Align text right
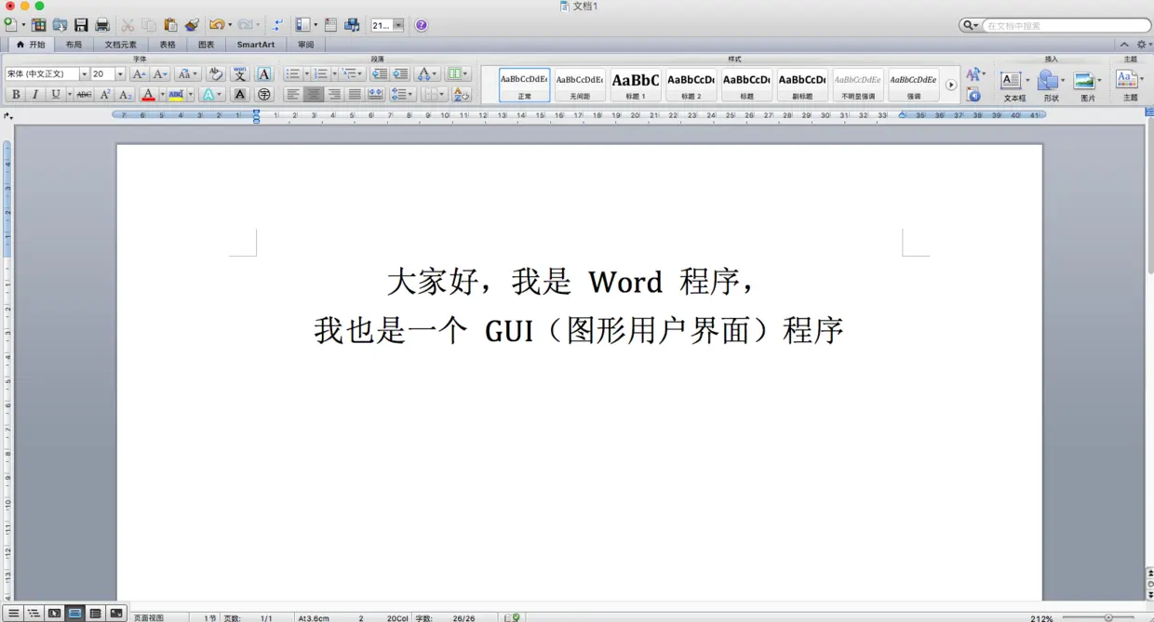The height and width of the screenshot is (622, 1154). point(334,94)
